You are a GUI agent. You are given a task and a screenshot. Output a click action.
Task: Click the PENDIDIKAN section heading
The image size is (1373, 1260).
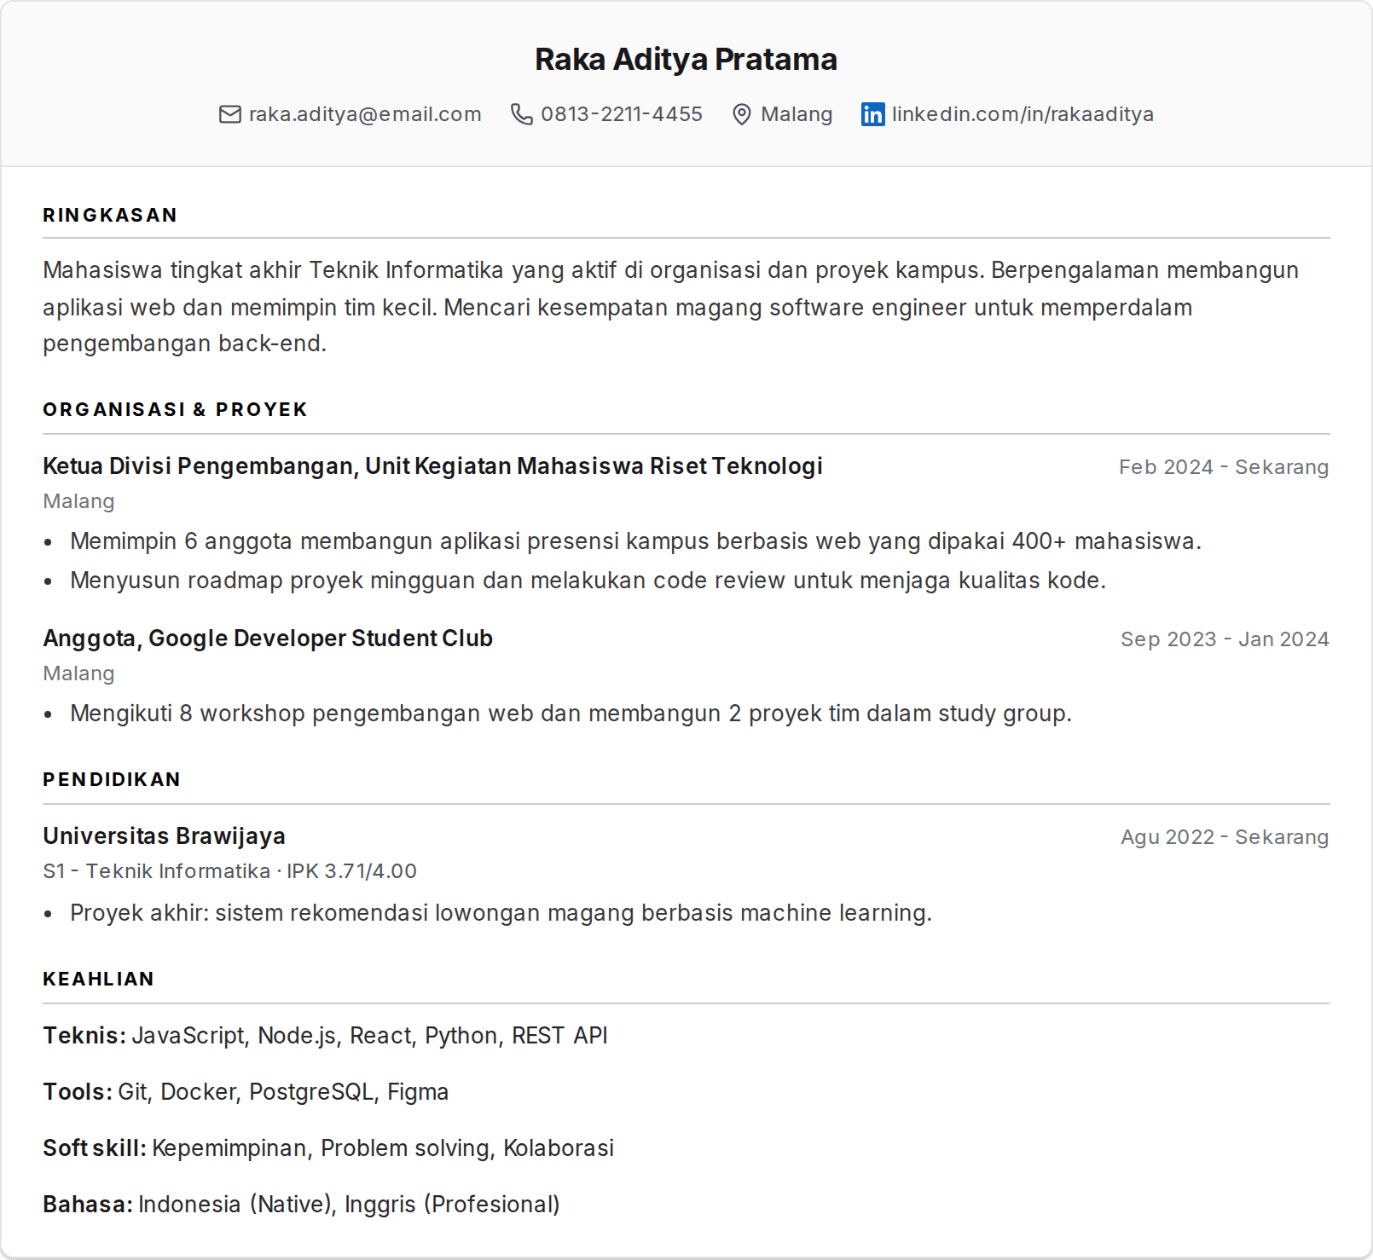(112, 779)
